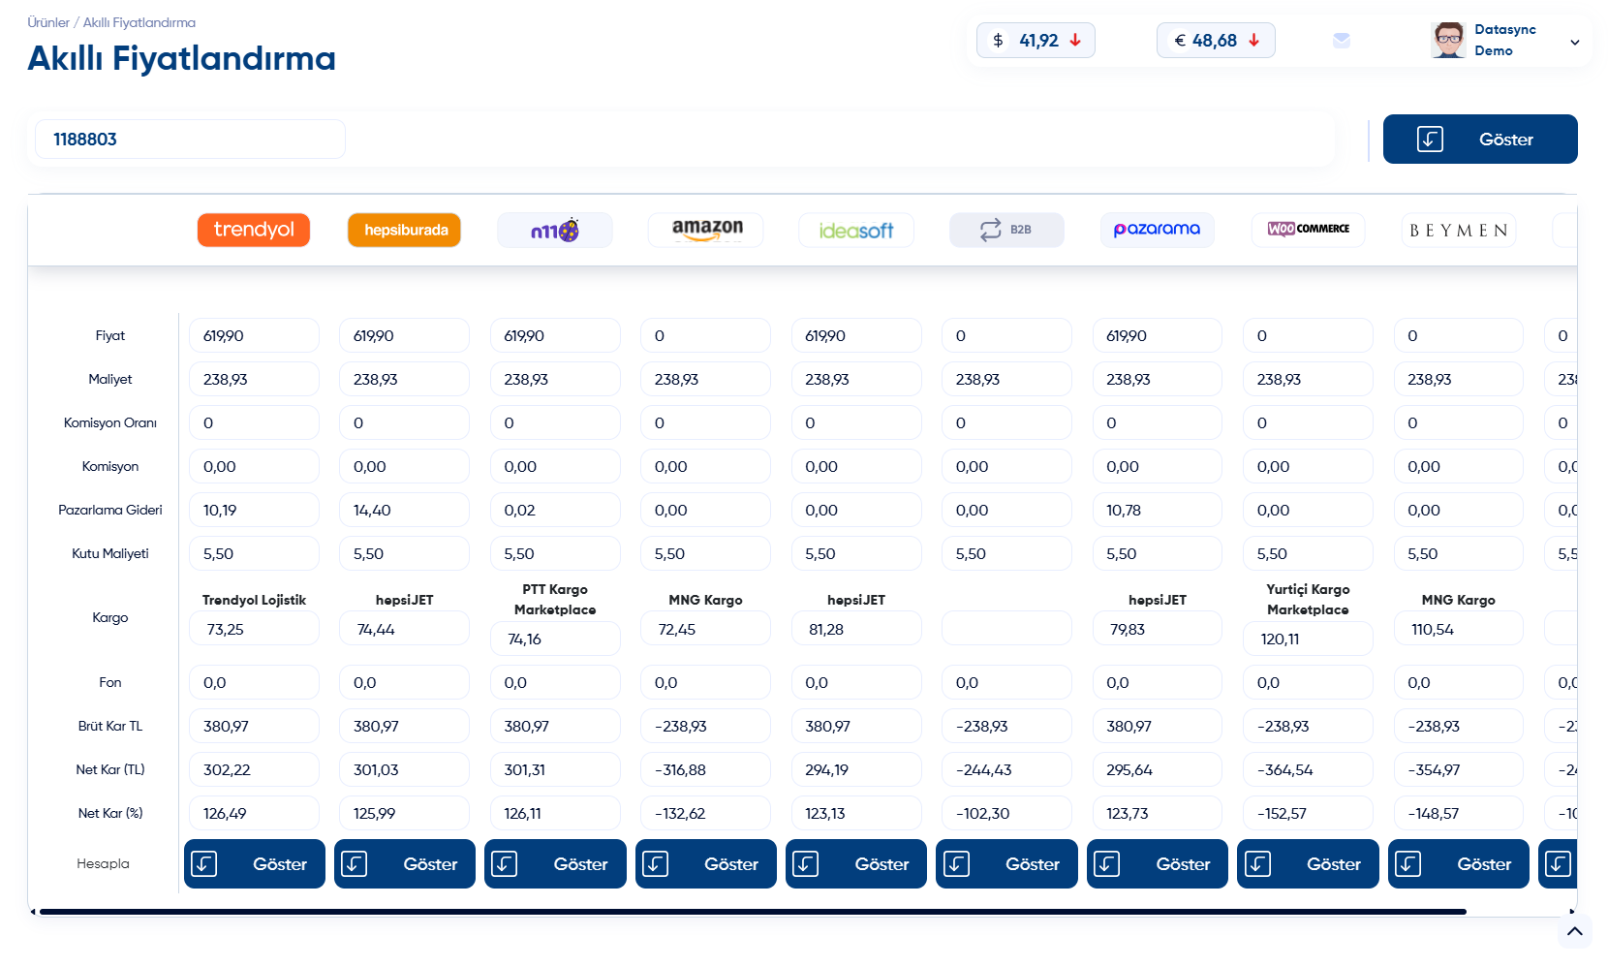
Task: Select the Pazarama marketplace logo
Action: click(1157, 230)
